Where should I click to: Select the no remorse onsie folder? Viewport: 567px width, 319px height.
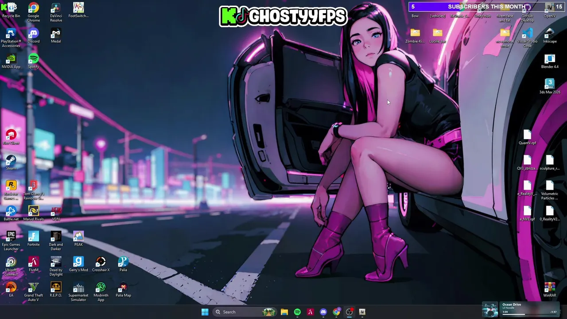pyautogui.click(x=505, y=38)
